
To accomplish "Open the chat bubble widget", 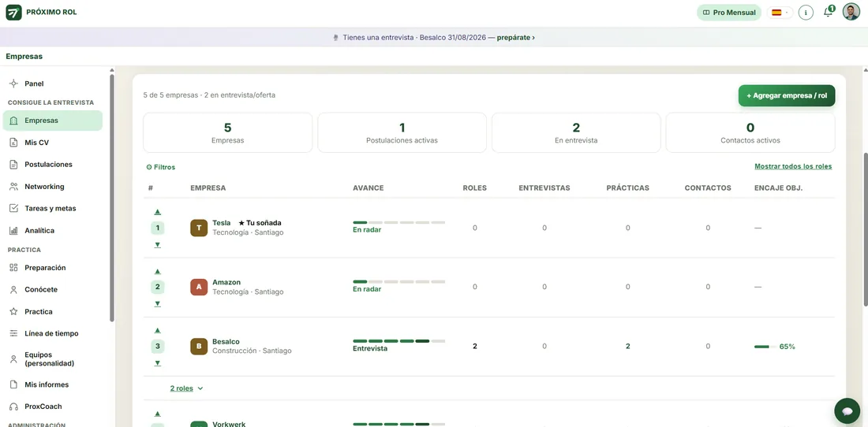I will click(847, 410).
